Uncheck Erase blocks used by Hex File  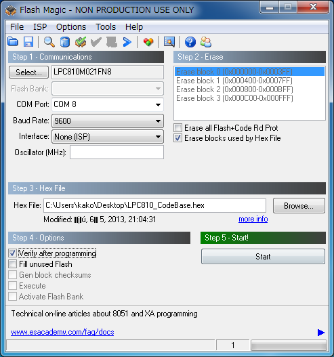click(178, 138)
